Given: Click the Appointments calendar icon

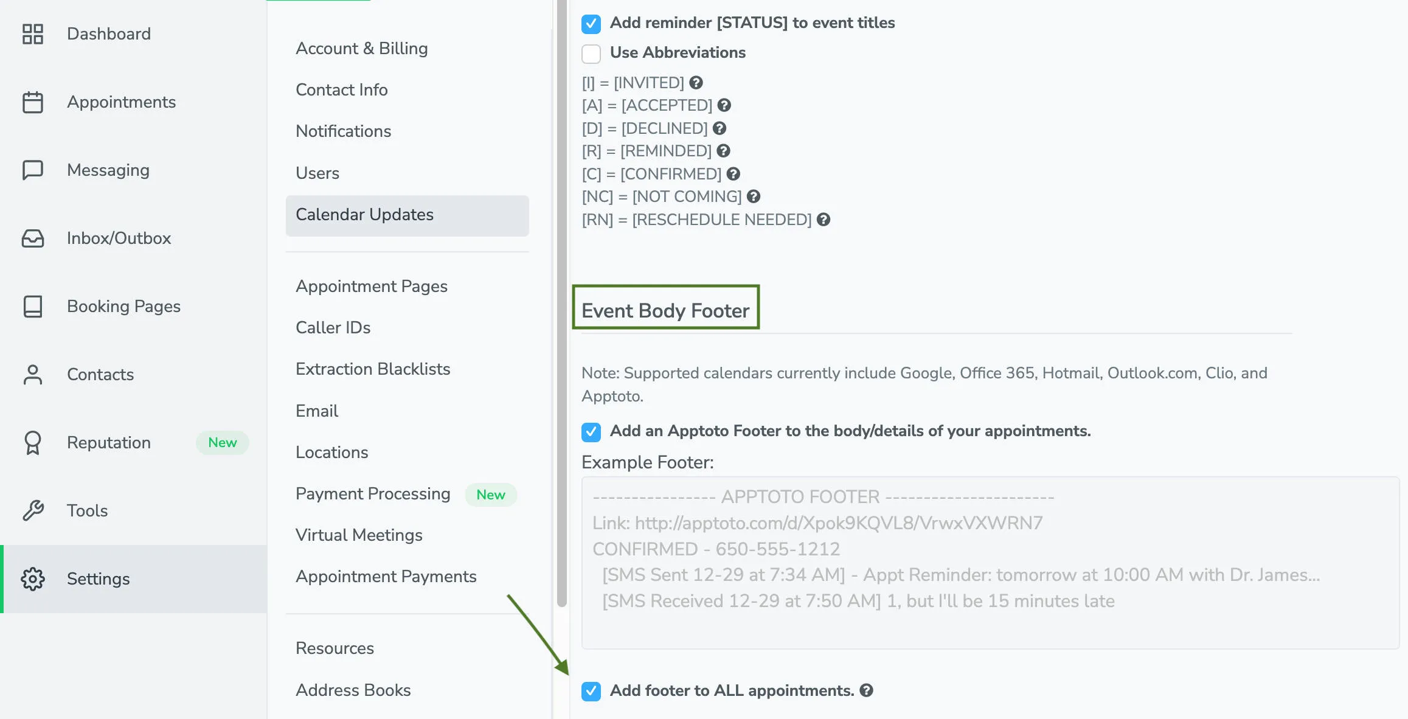Looking at the screenshot, I should tap(33, 102).
